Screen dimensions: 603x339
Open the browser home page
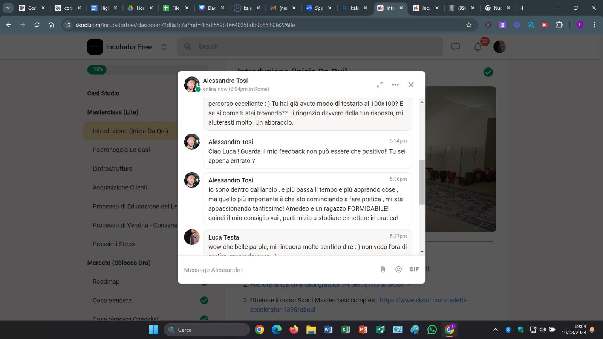pyautogui.click(x=51, y=25)
